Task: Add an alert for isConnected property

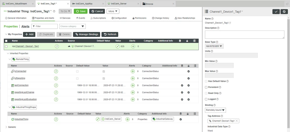Action: (133, 71)
